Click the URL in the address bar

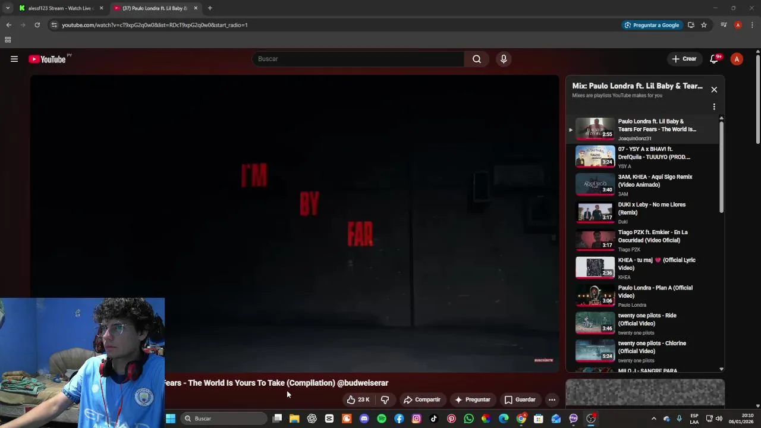(x=155, y=25)
